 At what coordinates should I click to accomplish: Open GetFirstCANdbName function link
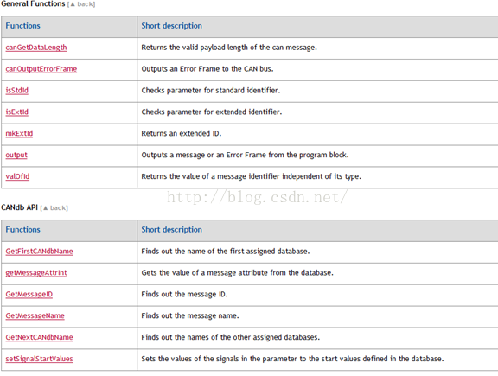[x=39, y=252]
